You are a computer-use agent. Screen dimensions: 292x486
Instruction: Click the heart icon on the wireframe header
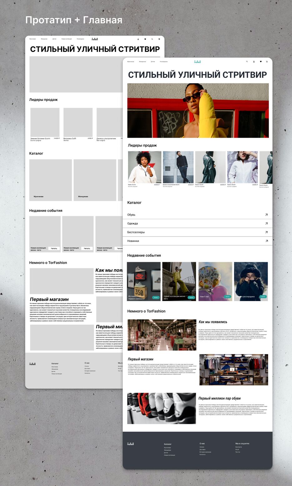(145, 39)
